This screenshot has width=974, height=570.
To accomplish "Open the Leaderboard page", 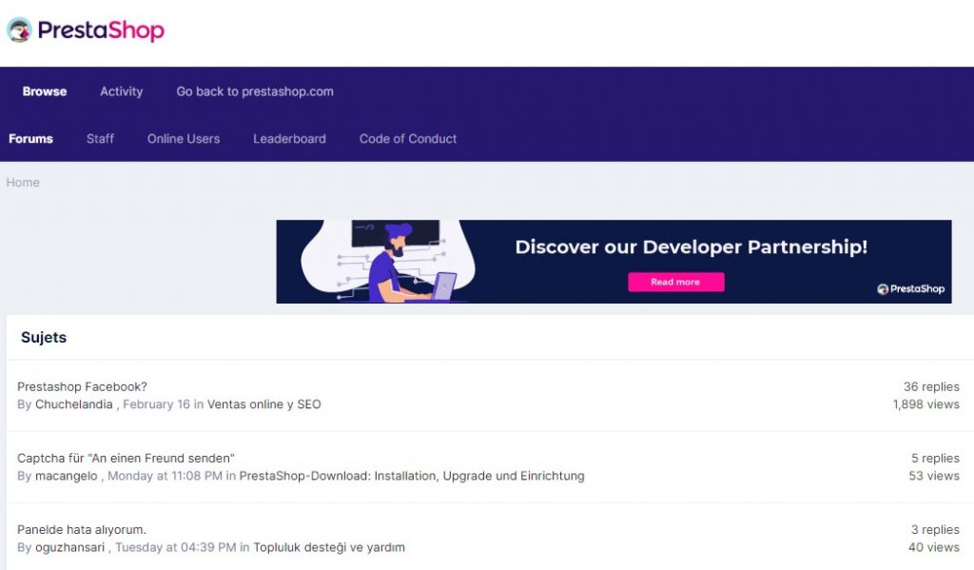I will tap(289, 139).
